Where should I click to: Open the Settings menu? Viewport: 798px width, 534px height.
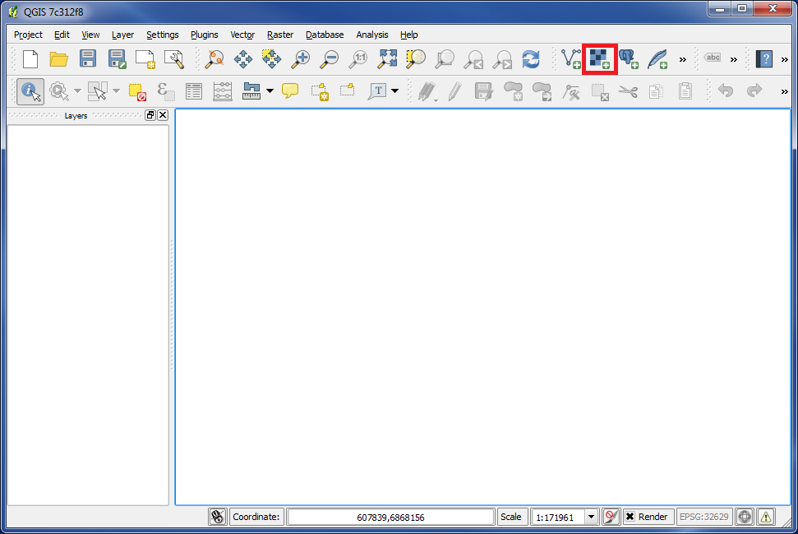pos(163,35)
